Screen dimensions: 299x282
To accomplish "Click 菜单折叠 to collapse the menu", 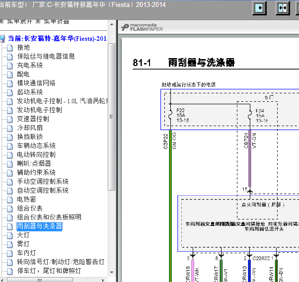I will tap(57, 21).
